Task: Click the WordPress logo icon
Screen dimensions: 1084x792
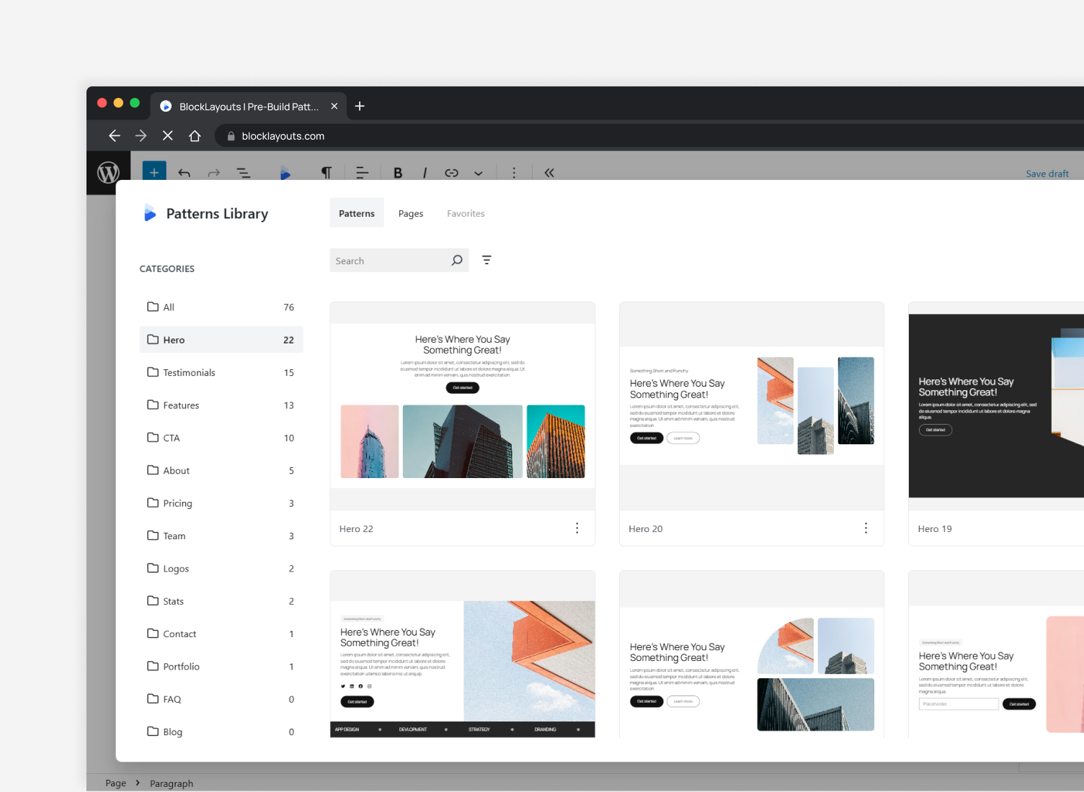Action: 108,173
